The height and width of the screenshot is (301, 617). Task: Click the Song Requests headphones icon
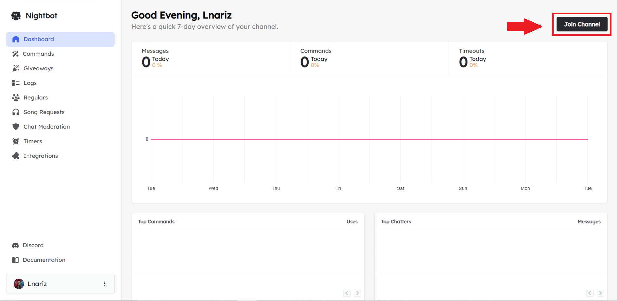(16, 112)
